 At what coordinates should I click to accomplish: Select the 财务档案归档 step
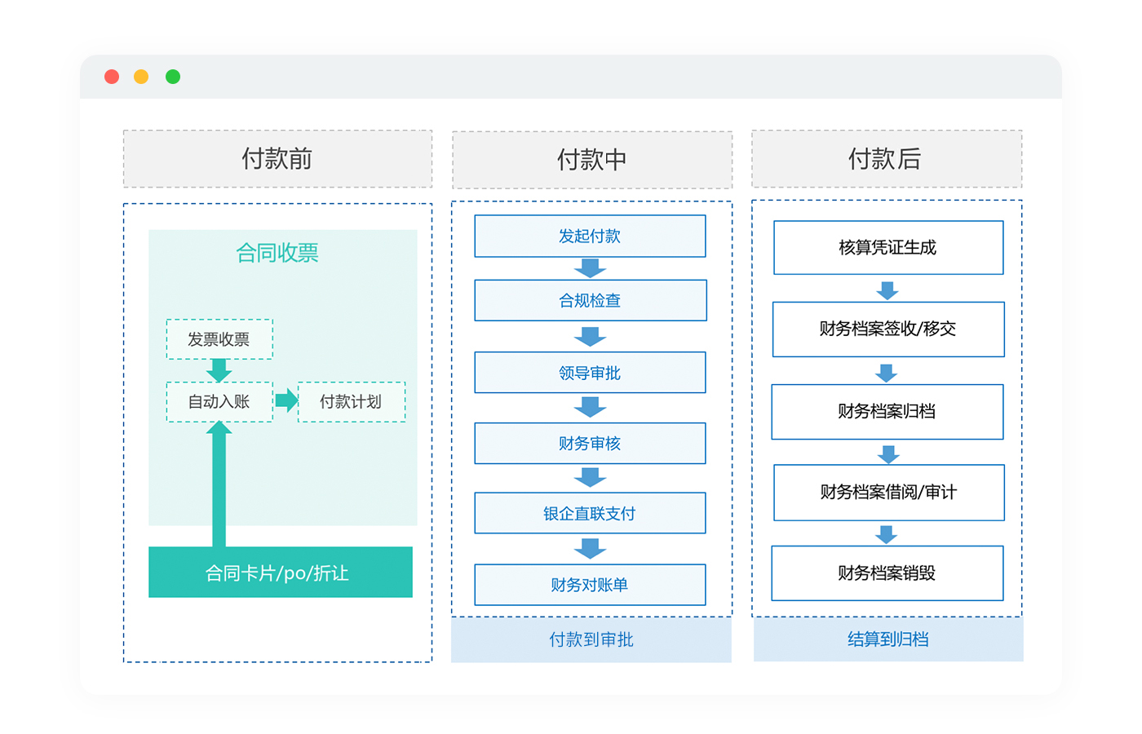887,412
